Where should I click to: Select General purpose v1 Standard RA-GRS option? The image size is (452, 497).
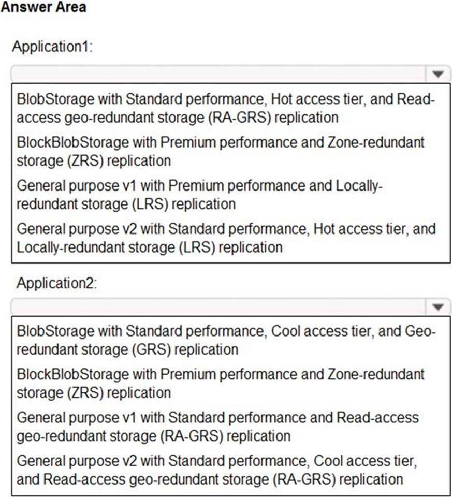coord(218,427)
